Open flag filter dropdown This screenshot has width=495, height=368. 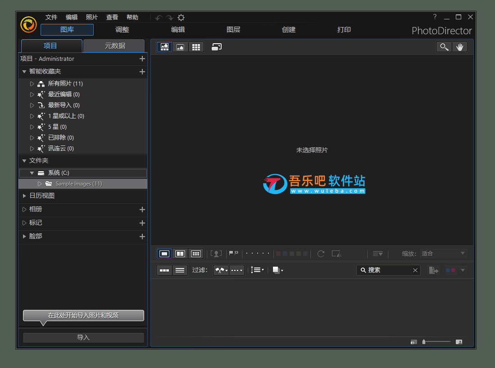(x=221, y=270)
